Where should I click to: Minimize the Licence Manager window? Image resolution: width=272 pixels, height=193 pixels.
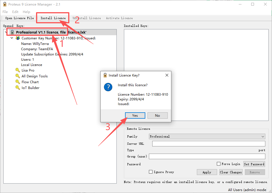click(x=240, y=4)
